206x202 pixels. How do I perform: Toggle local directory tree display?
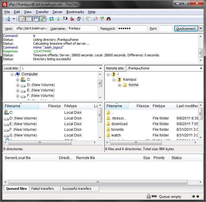click(x=29, y=19)
